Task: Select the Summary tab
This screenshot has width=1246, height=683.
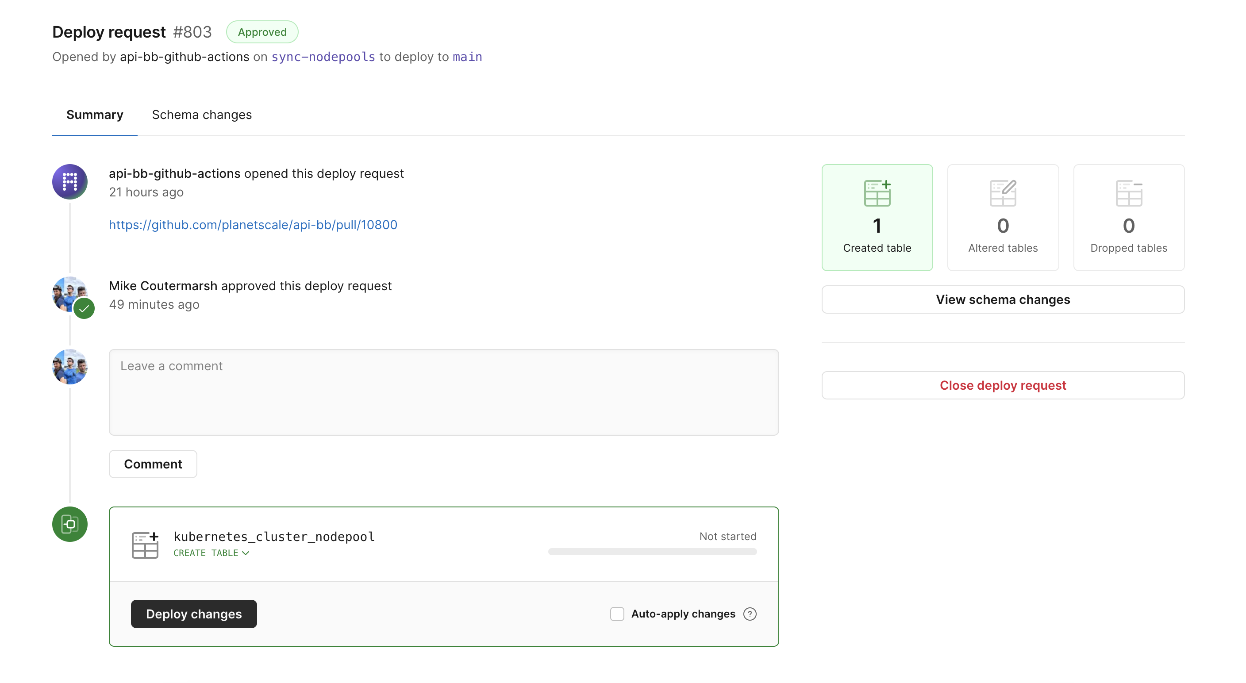Action: pos(94,115)
